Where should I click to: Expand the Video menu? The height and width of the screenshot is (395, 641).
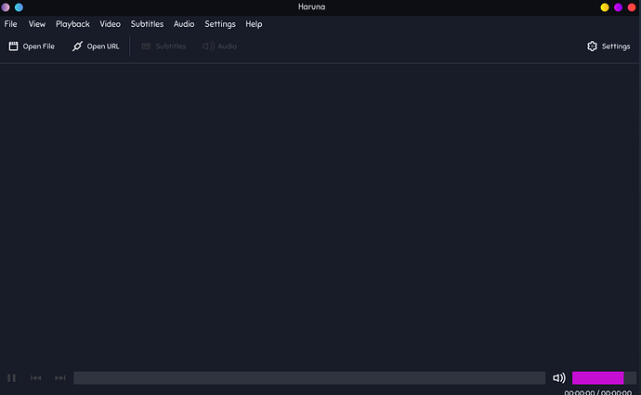111,24
